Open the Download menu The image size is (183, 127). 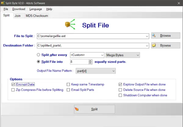(x=19, y=9)
